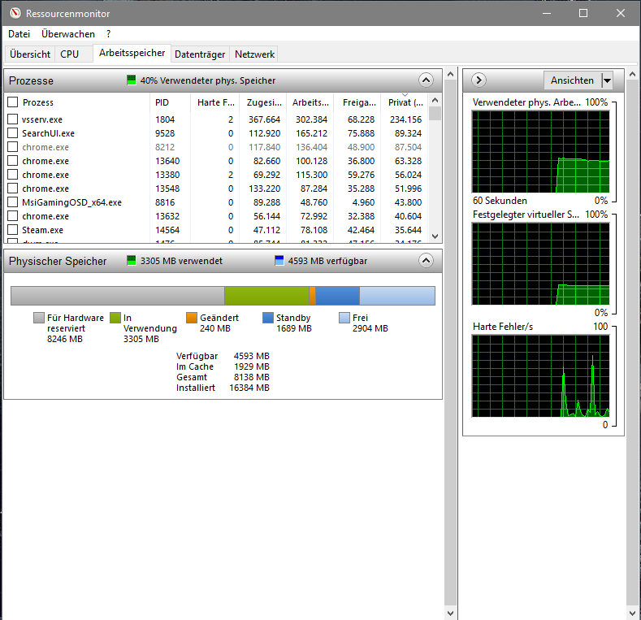Click the green indicator next to 3305 MB verwendet
Viewport: 641px width, 620px height.
tap(132, 261)
